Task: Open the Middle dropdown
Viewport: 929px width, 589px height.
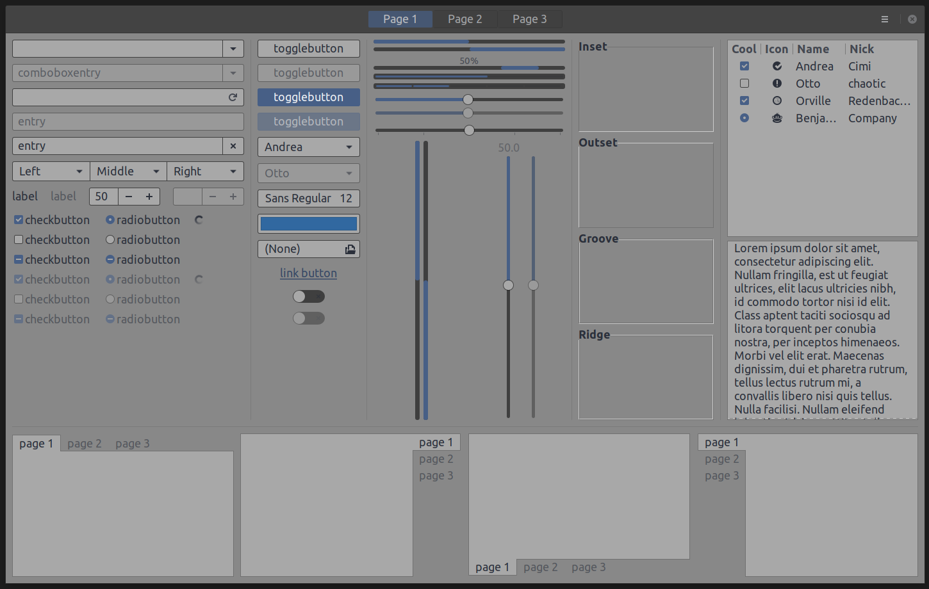Action: pos(128,171)
